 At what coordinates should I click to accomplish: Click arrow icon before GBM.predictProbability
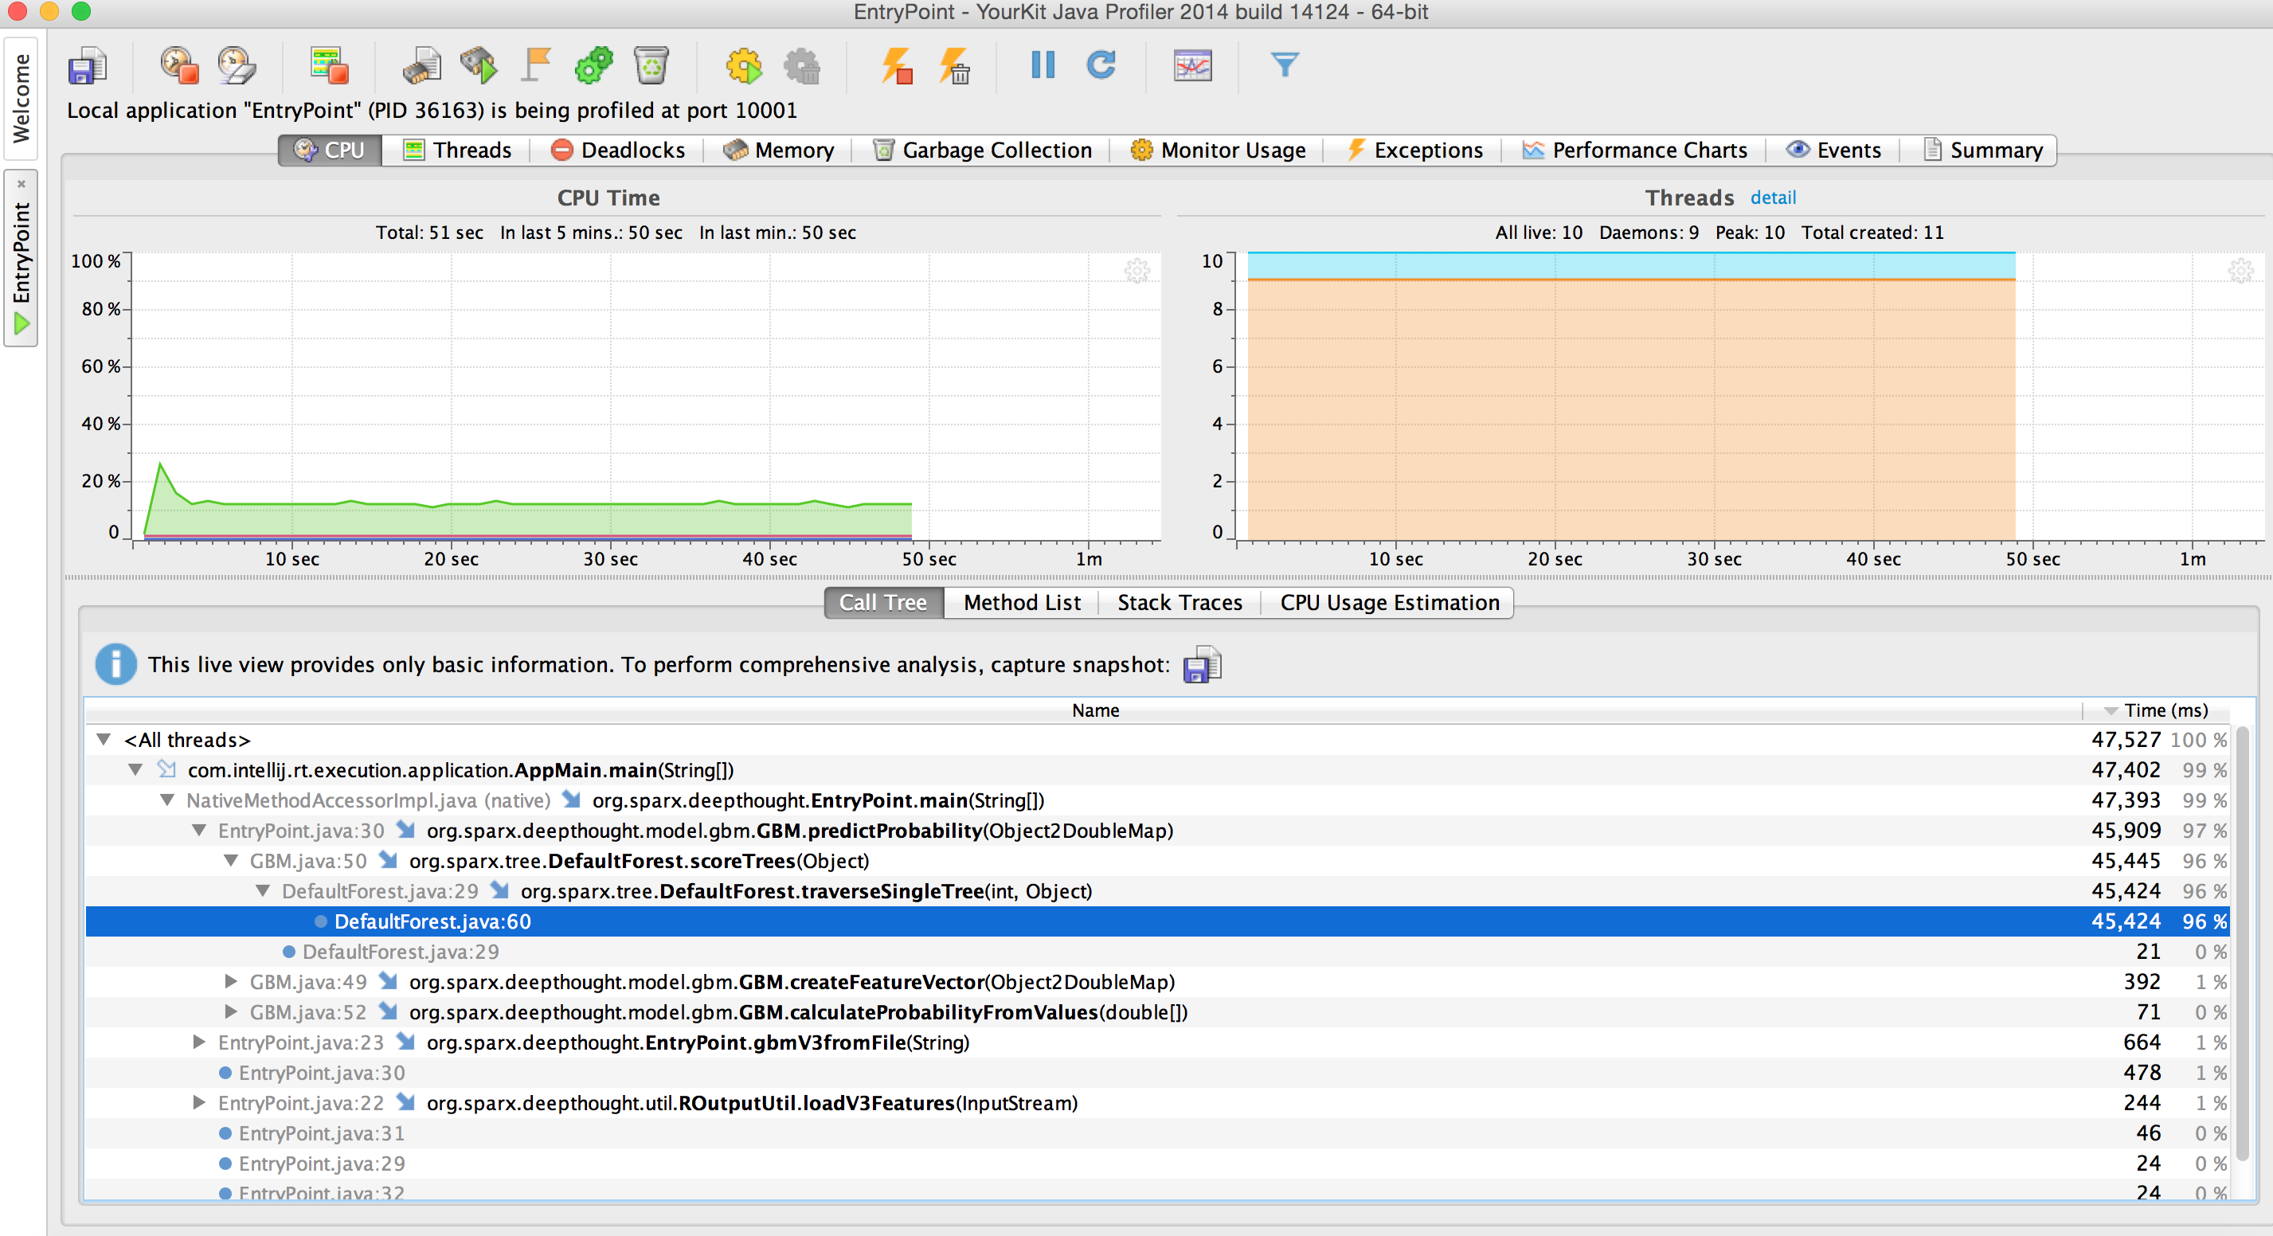click(406, 830)
